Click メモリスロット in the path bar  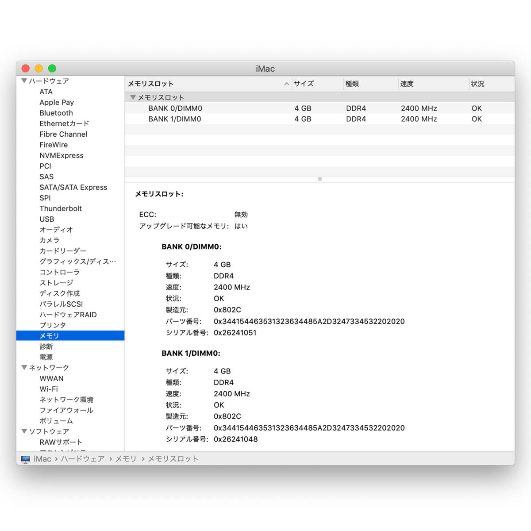173,459
